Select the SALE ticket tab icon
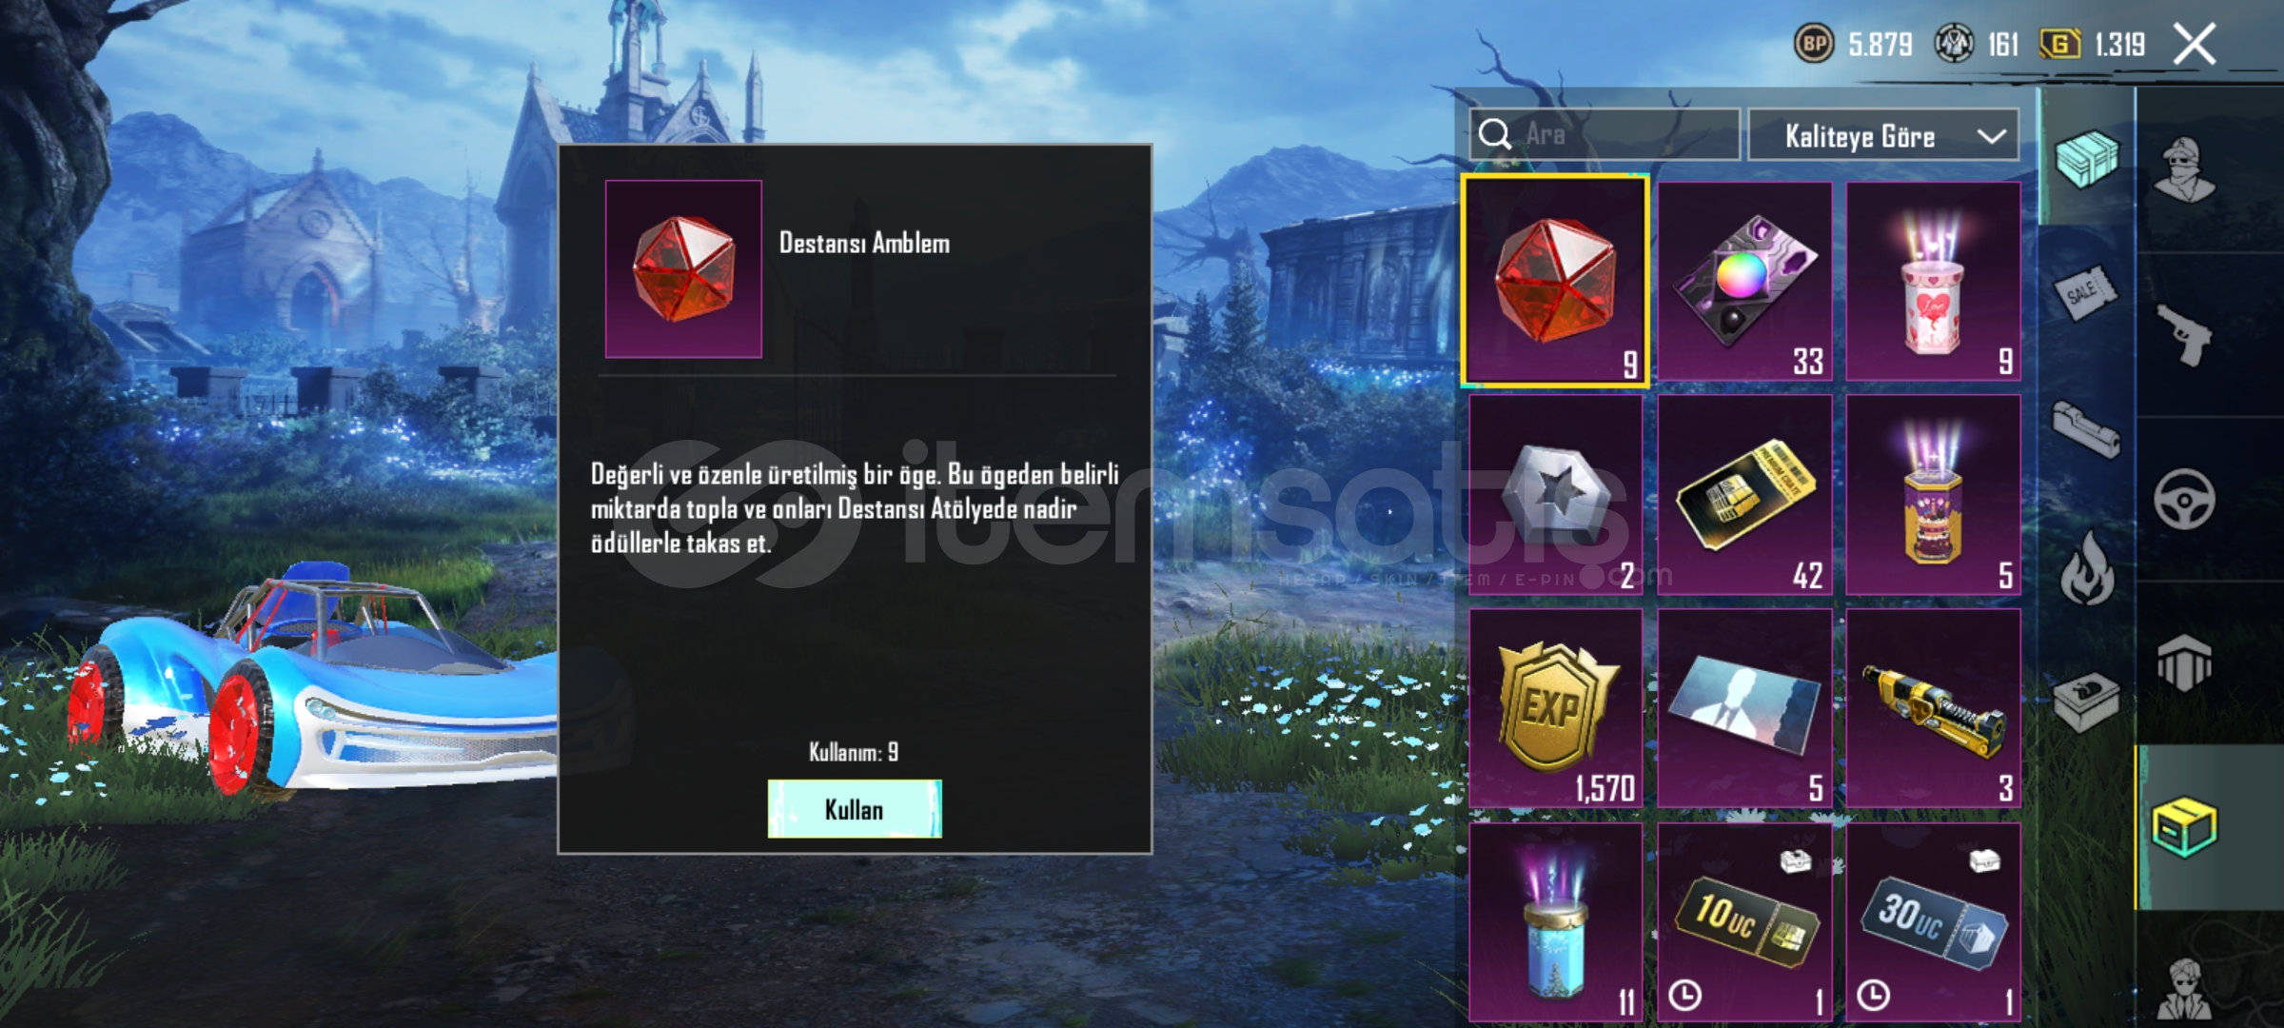2284x1028 pixels. [x=2085, y=295]
